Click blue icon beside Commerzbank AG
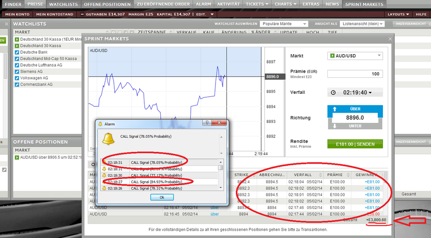 [17, 85]
